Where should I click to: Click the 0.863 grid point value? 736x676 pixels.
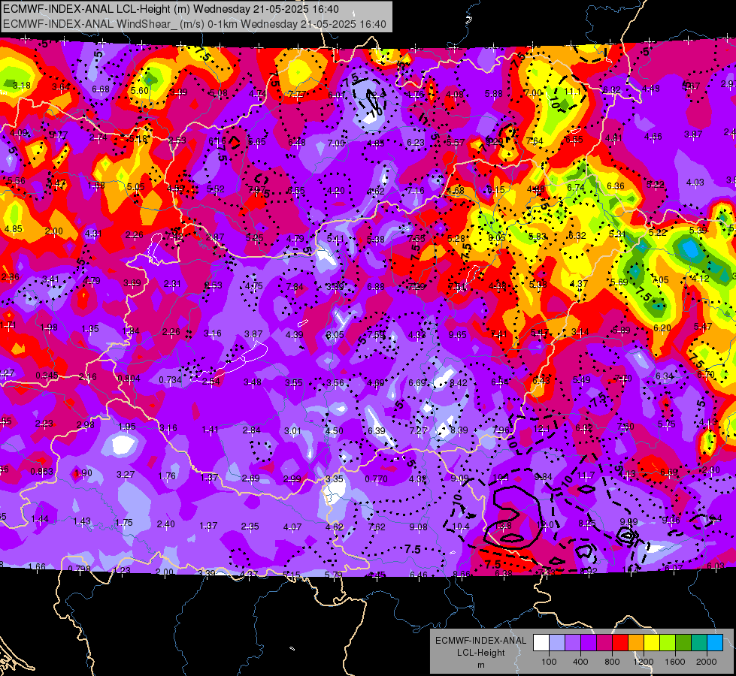42,472
